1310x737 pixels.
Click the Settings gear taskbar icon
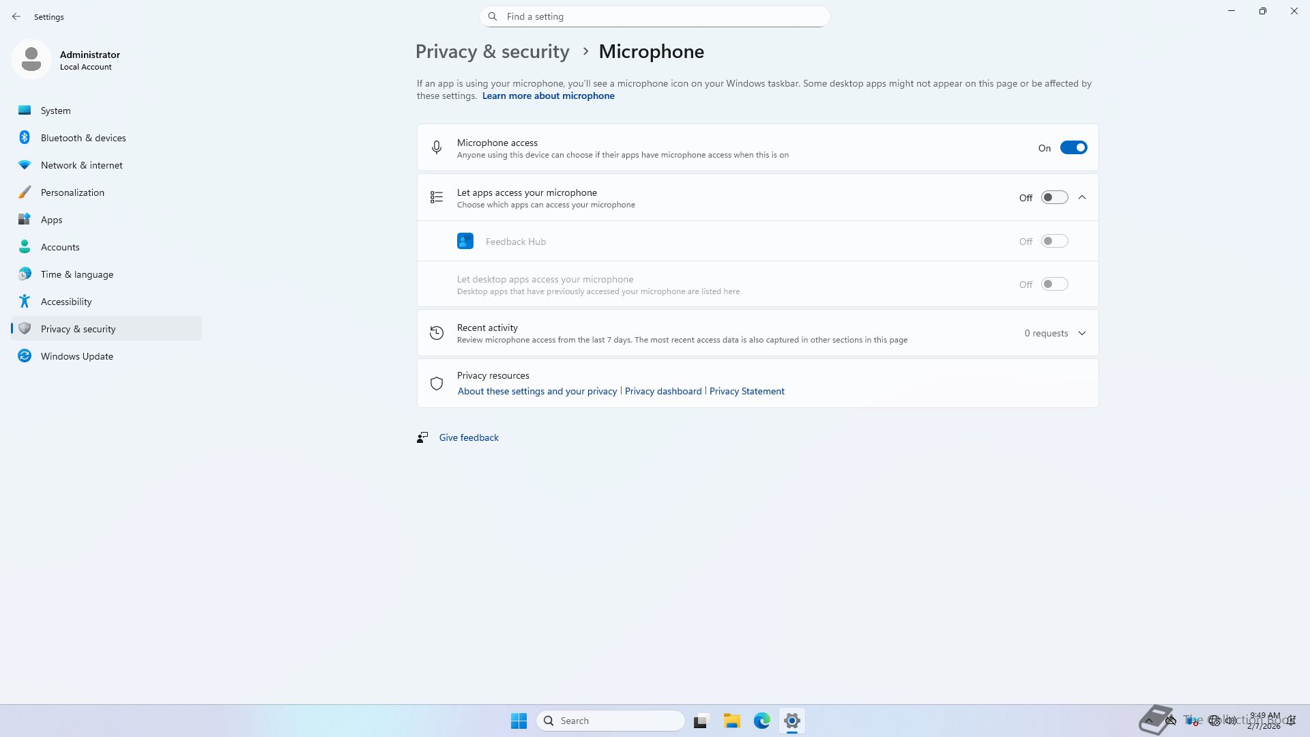click(792, 721)
